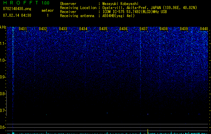Select the file name 0702140430.png

click(x=17, y=9)
